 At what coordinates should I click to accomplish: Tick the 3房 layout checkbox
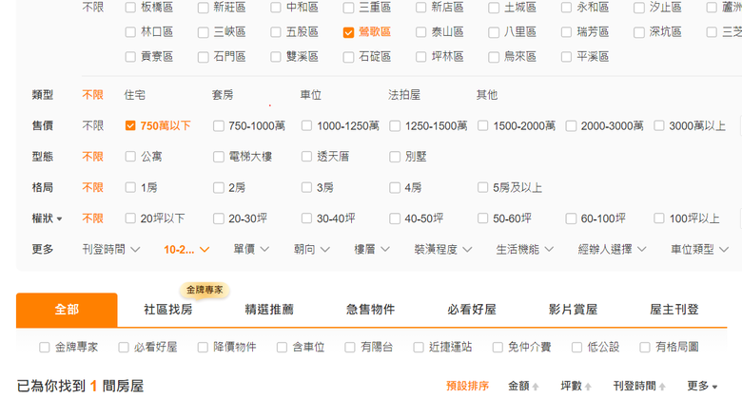pyautogui.click(x=306, y=188)
